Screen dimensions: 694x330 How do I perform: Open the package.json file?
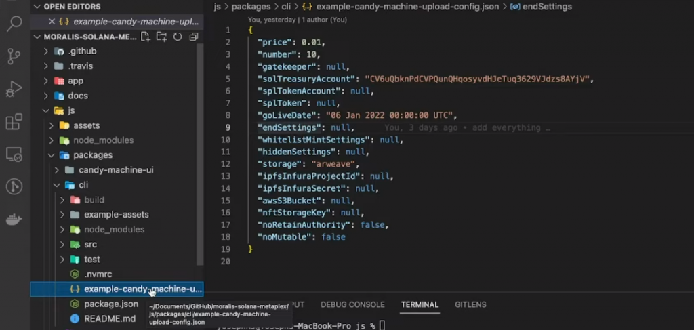pos(111,304)
